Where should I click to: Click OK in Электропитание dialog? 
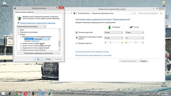coord(38,59)
